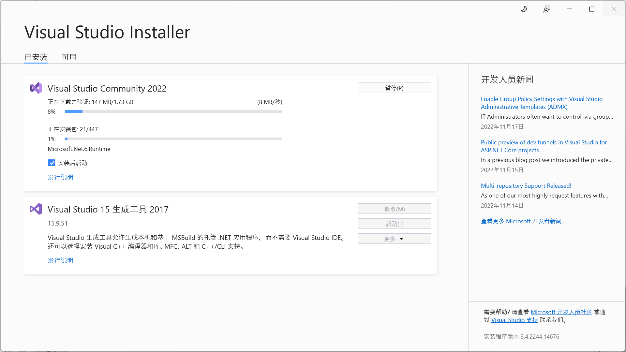Click the Visual Studio Installer heading
The width and height of the screenshot is (626, 352).
point(107,32)
